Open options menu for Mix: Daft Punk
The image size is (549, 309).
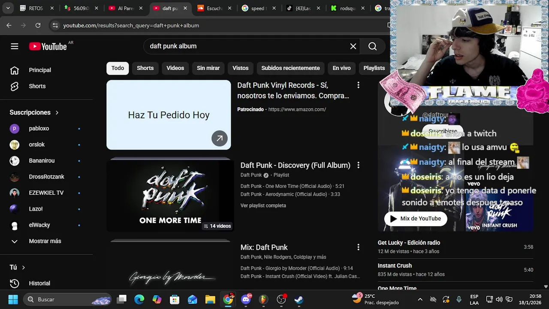click(x=358, y=247)
